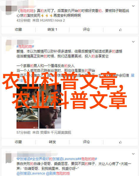Screen dimensions: 139x176
Task: Open the man's face close-up thumbnail
Action: [x=50, y=118]
